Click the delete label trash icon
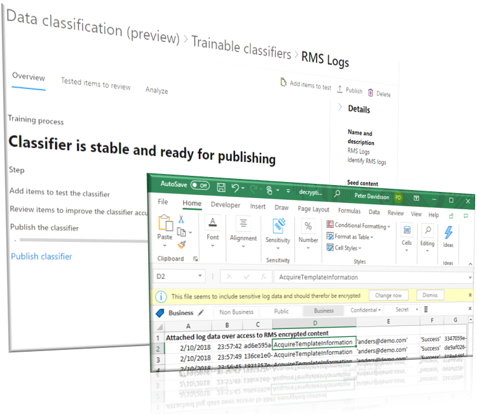477x414 pixels. 426,309
